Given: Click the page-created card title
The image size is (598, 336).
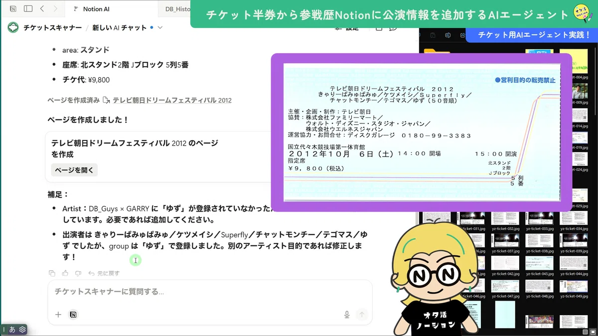Looking at the screenshot, I should 135,148.
